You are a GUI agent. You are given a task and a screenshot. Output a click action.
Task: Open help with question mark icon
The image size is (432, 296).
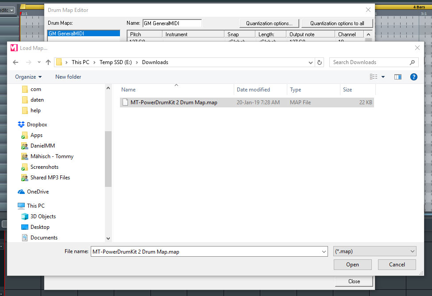click(x=413, y=77)
